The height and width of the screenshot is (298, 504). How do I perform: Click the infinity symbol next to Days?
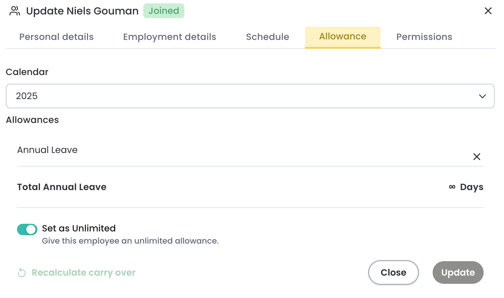452,187
